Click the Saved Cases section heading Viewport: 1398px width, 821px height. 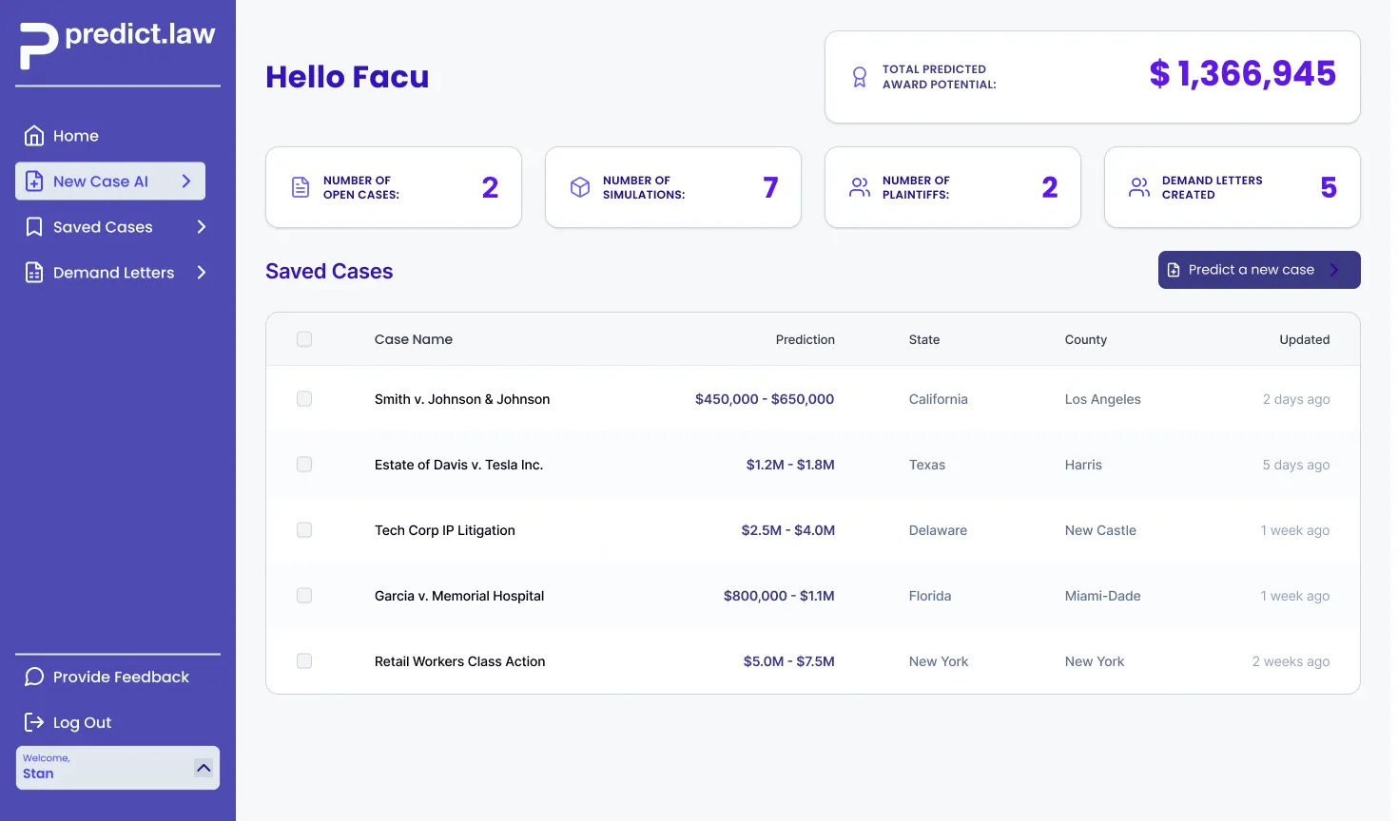point(329,271)
